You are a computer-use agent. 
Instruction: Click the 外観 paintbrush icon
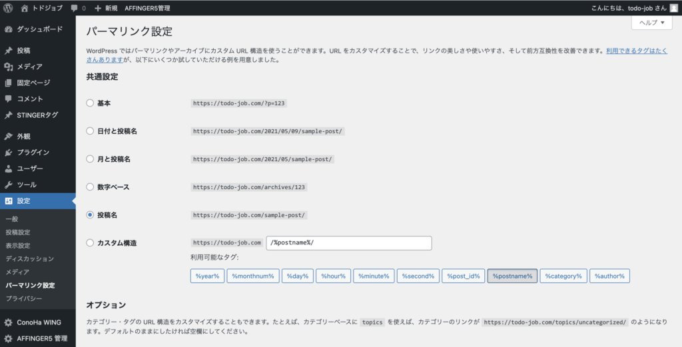pyautogui.click(x=8, y=136)
